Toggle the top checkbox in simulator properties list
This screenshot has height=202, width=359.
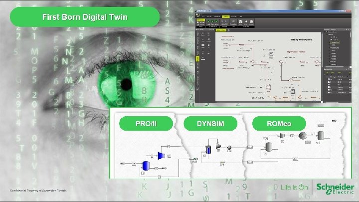[x=329, y=79]
